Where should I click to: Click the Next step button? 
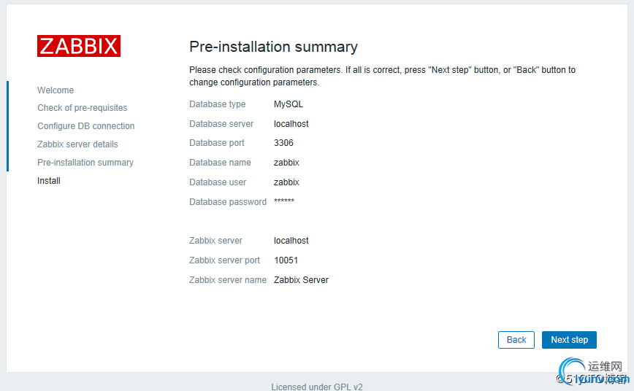click(569, 340)
